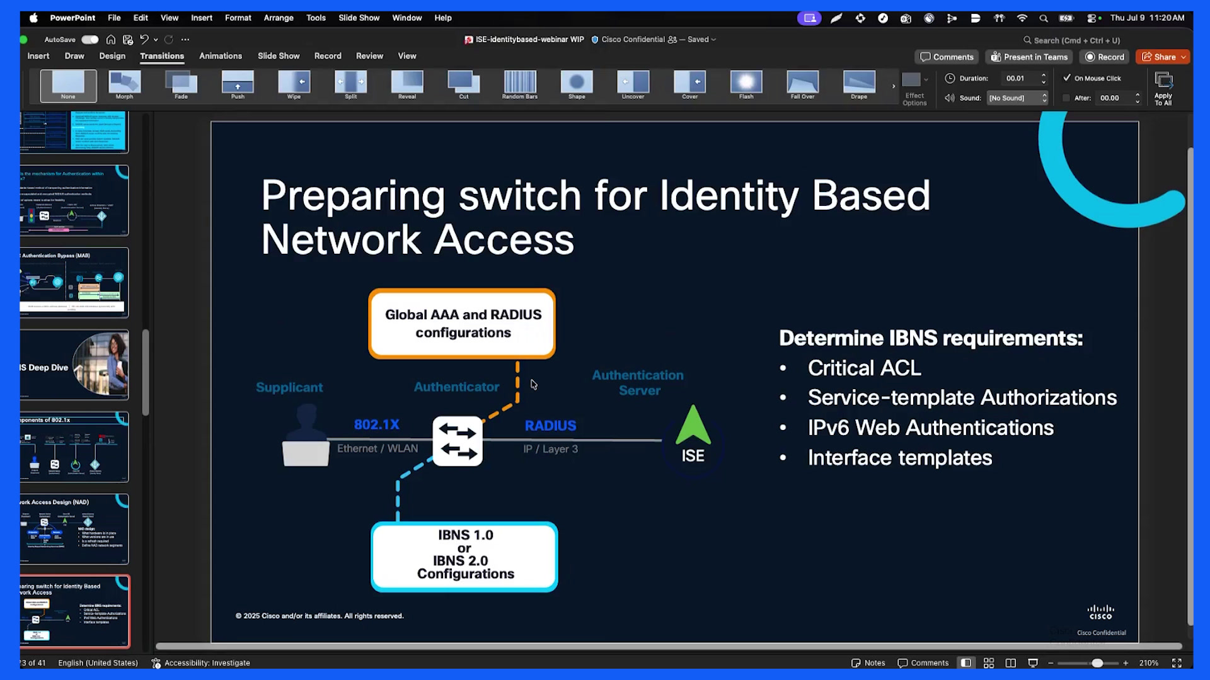Open the Slide Show menu in menu bar

[x=359, y=18]
